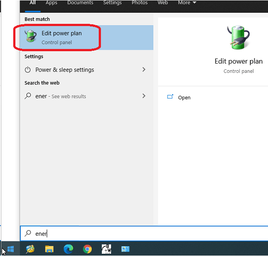The width and height of the screenshot is (268, 256).
Task: Click the battery icon beside Edit power plan result
Action: click(x=30, y=36)
